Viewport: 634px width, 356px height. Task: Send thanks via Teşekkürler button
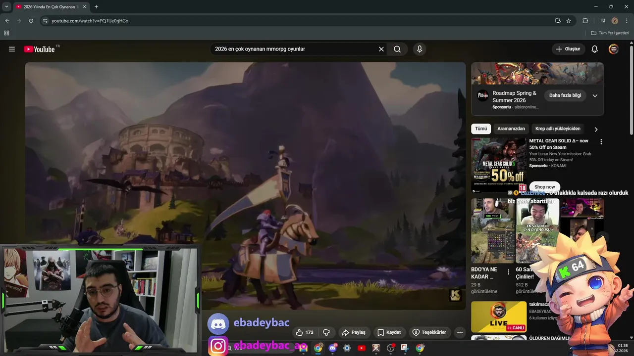(429, 332)
